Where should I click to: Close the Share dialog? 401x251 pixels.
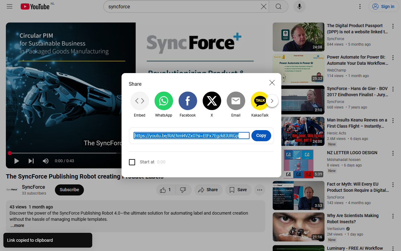[272, 83]
